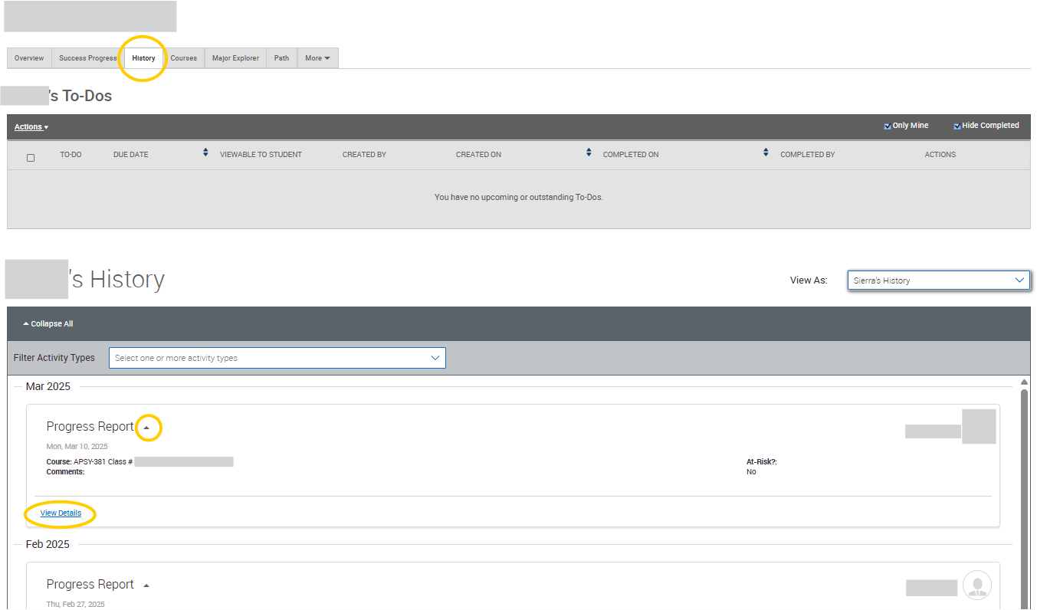Expand the More tab menu

coord(317,58)
